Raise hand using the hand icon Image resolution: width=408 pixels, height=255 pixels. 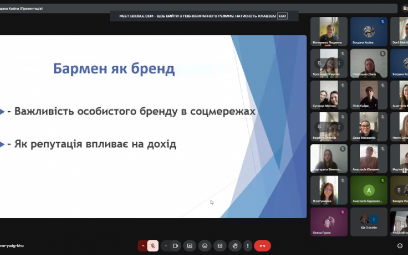click(234, 246)
